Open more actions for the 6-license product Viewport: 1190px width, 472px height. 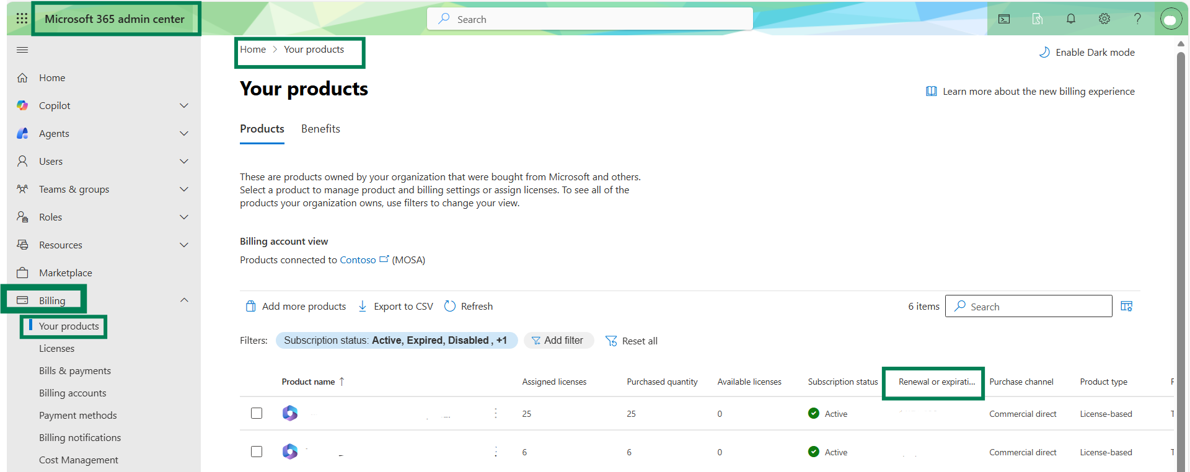click(496, 452)
